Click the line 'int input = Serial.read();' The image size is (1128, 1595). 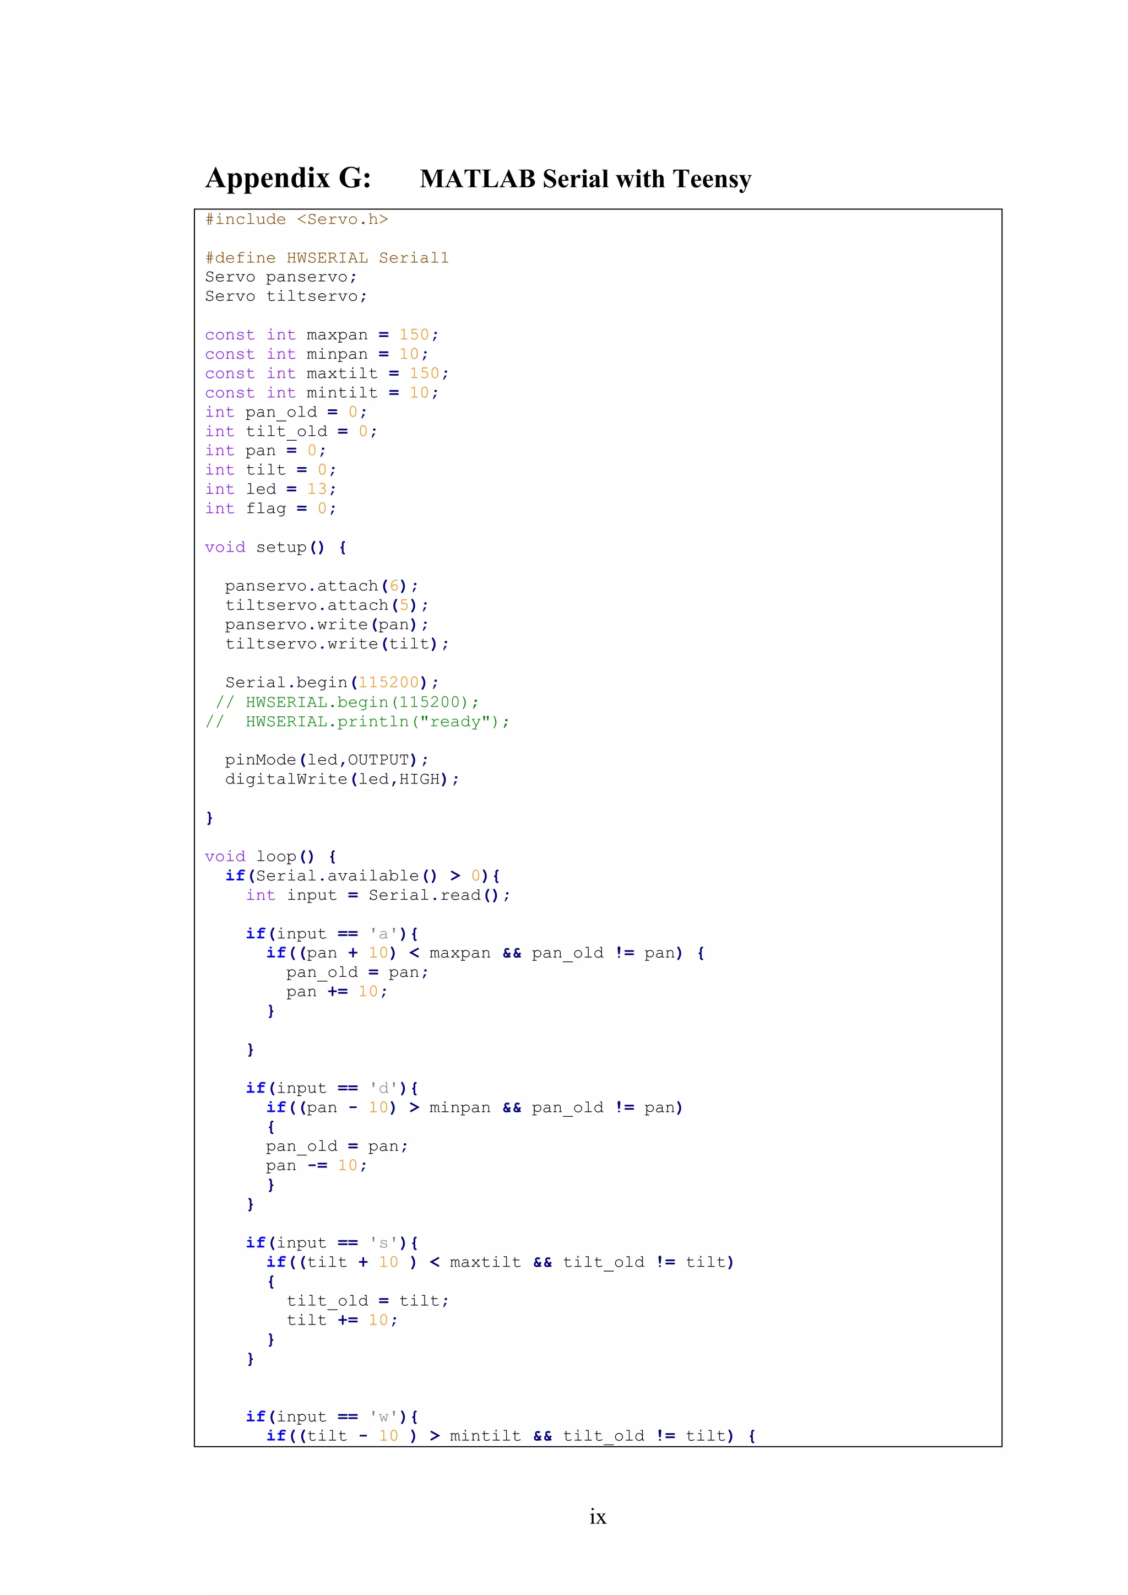tap(378, 896)
